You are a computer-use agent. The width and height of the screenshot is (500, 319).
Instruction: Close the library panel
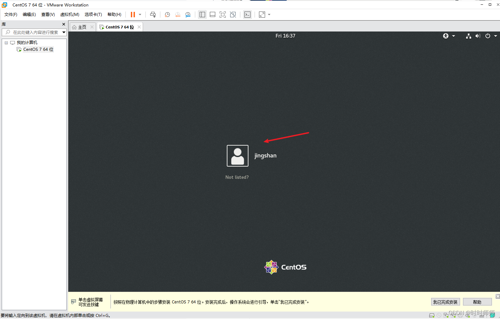[x=64, y=24]
